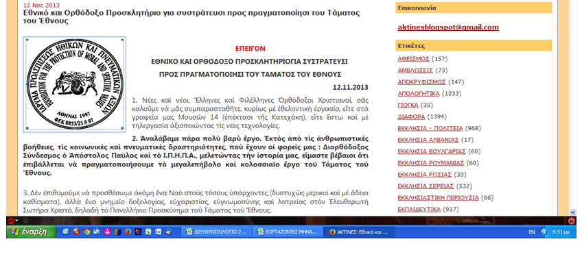This screenshot has width=582, height=274.
Task: Click the aktinesblogspot@gmail.com email link
Action: pos(448,27)
